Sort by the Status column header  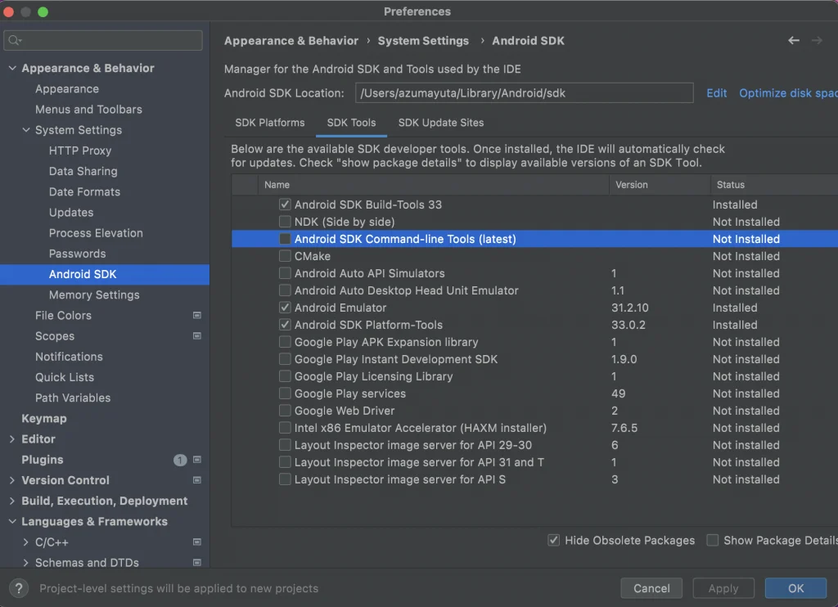[774, 184]
